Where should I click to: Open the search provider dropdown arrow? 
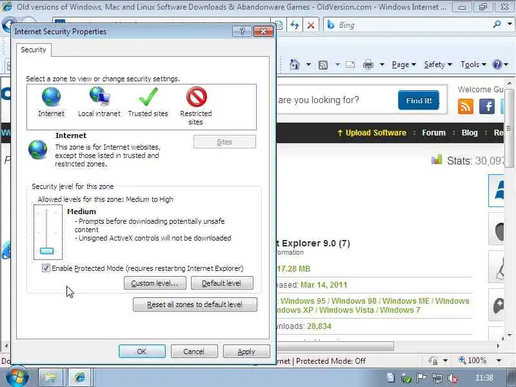point(510,25)
